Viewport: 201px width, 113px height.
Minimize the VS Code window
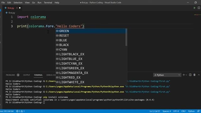(x=188, y=3)
